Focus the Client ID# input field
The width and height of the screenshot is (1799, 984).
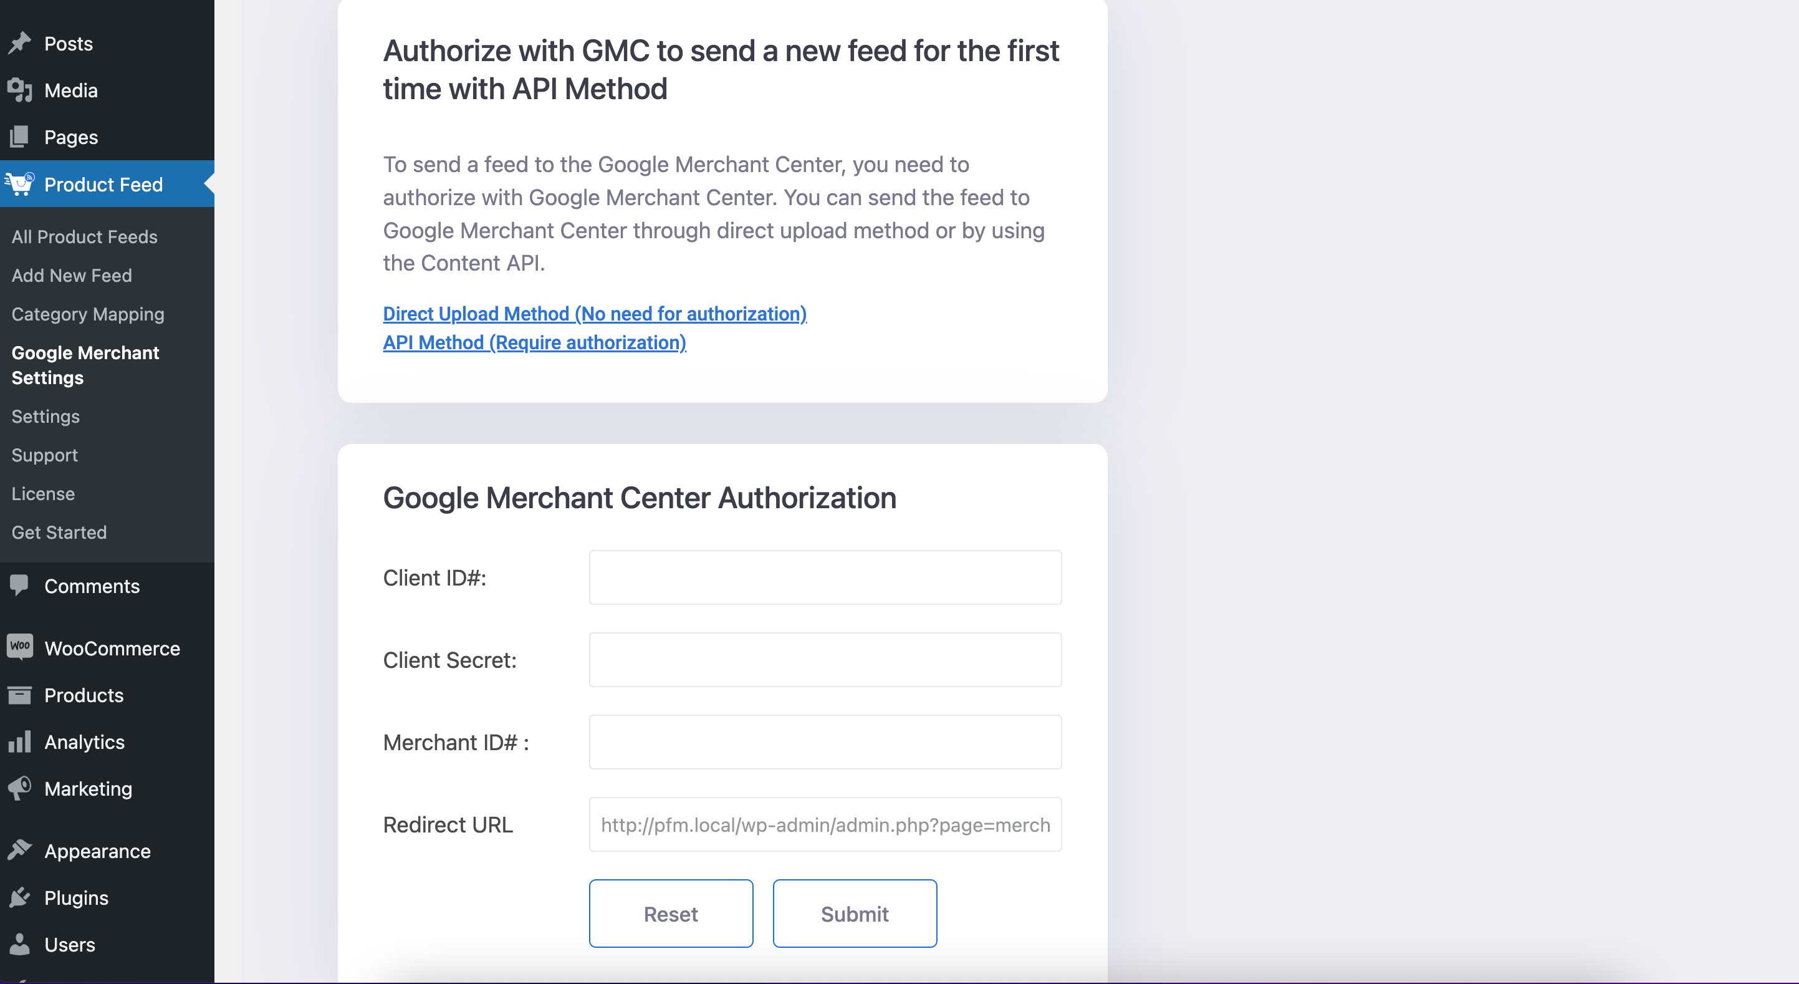[825, 577]
